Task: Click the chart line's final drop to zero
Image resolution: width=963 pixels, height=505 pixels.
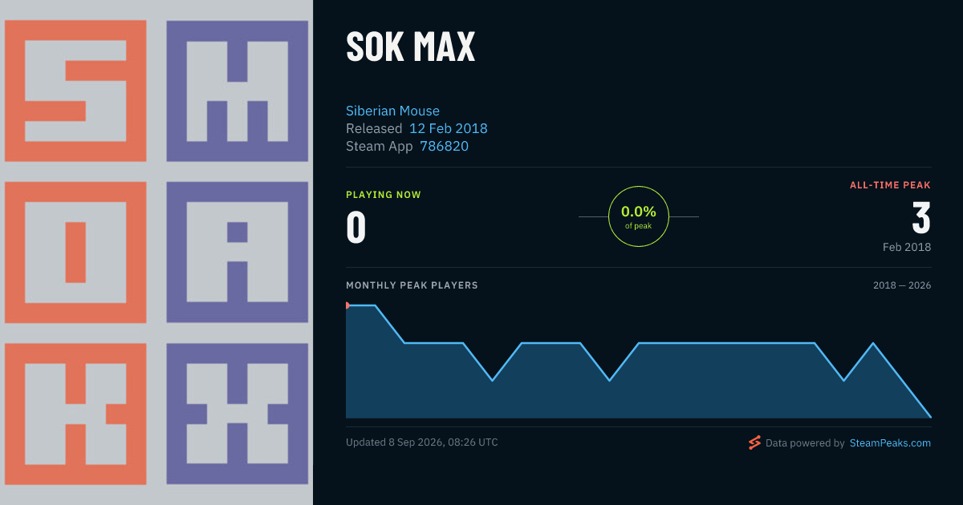Action: pos(902,380)
